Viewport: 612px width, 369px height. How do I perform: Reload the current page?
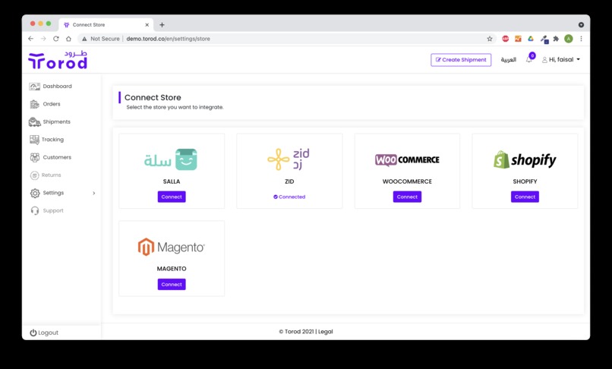pos(56,39)
